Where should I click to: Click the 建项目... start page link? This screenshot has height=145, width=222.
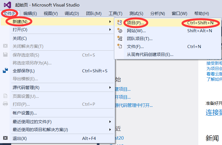point(123,89)
